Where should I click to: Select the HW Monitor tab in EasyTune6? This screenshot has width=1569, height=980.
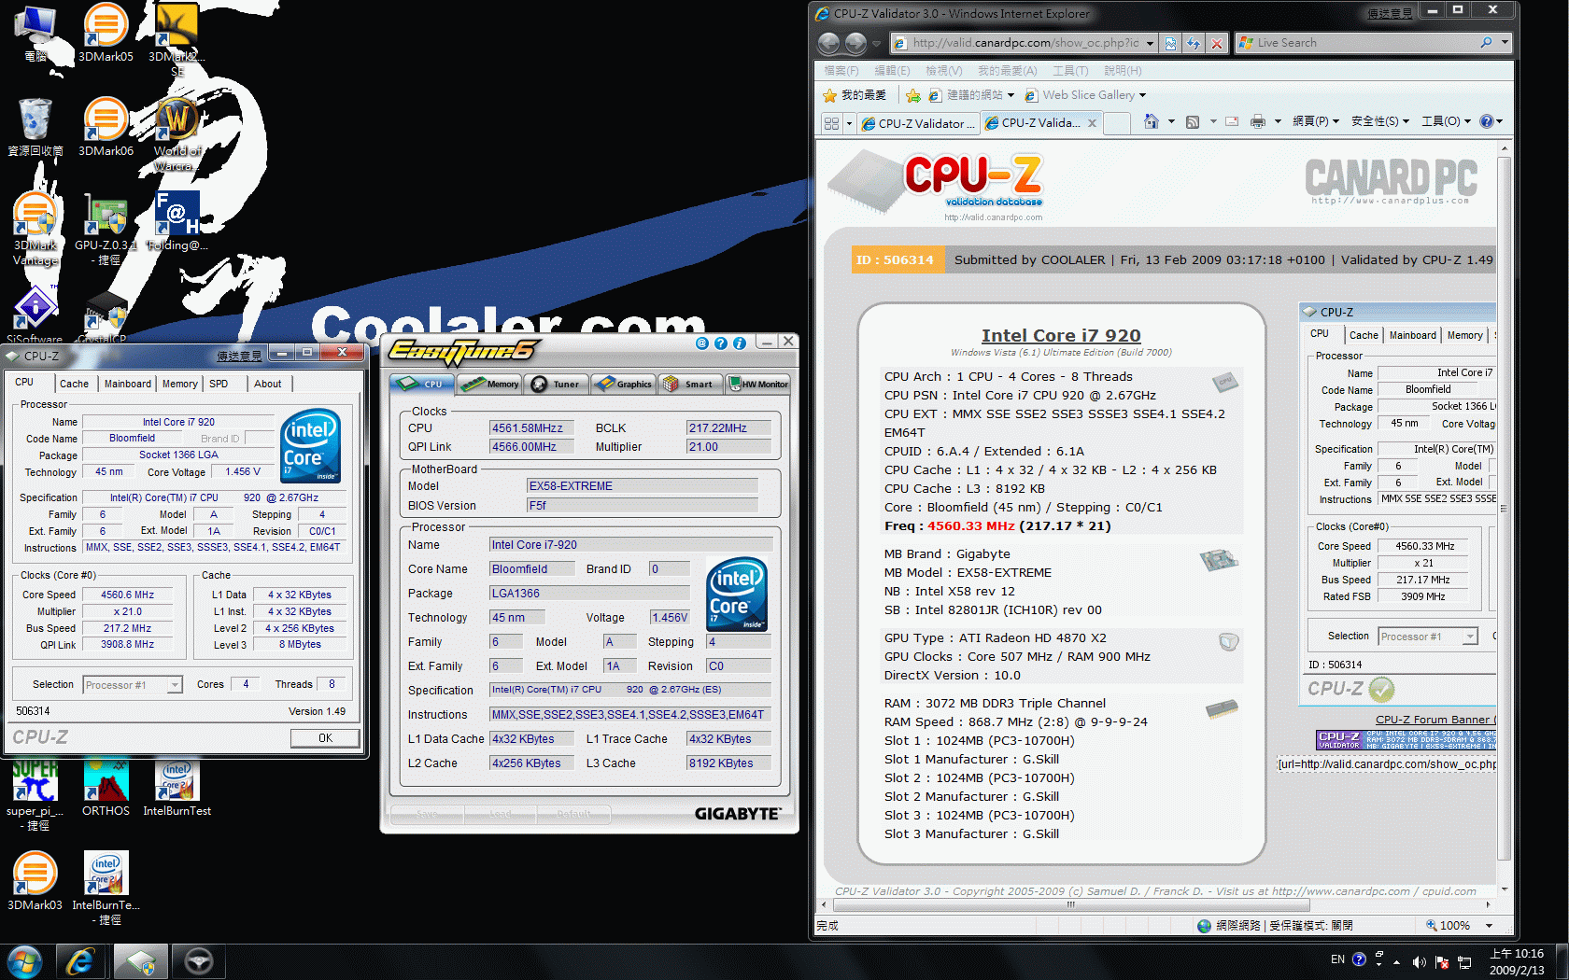point(757,384)
